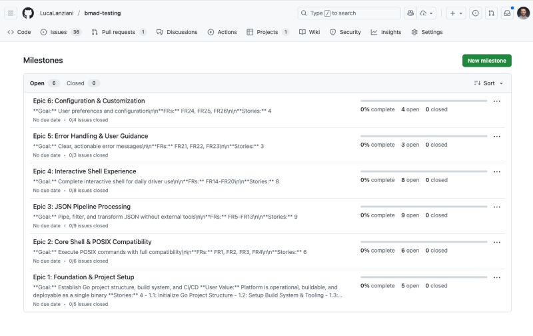Open the hamburger navigation menu
The width and height of the screenshot is (533, 336).
tap(11, 13)
